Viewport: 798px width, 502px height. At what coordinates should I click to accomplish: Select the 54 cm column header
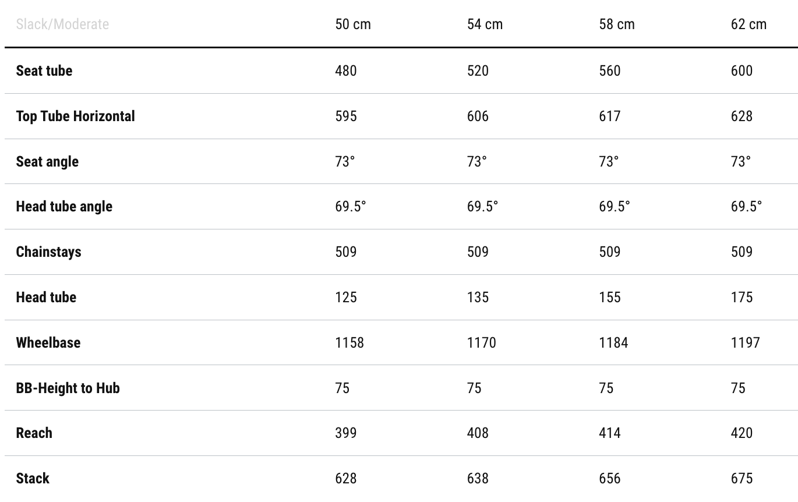[x=485, y=24]
